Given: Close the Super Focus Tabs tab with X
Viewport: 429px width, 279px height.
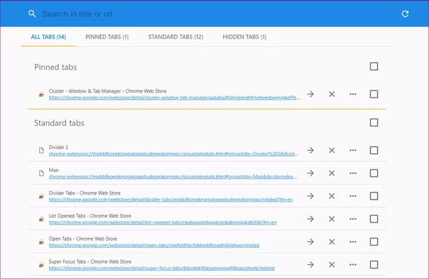Looking at the screenshot, I should (x=332, y=264).
